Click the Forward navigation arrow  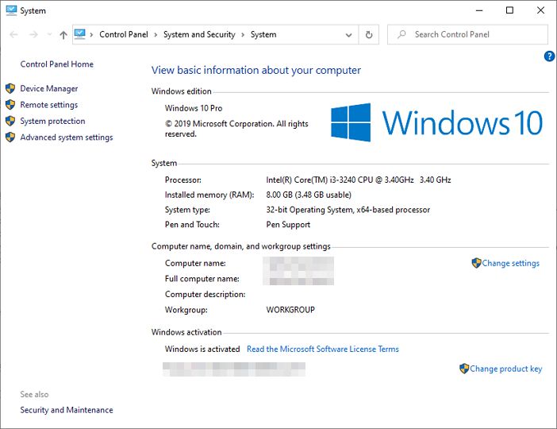(33, 34)
